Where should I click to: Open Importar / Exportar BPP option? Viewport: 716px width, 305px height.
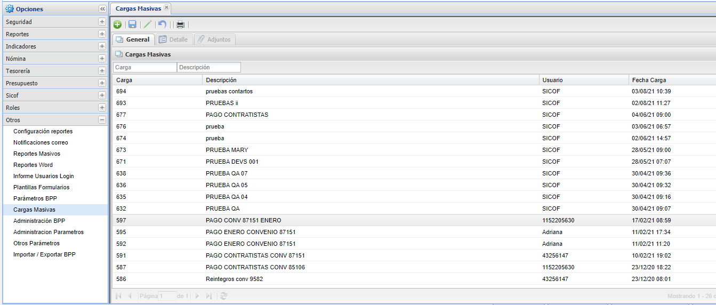[44, 254]
